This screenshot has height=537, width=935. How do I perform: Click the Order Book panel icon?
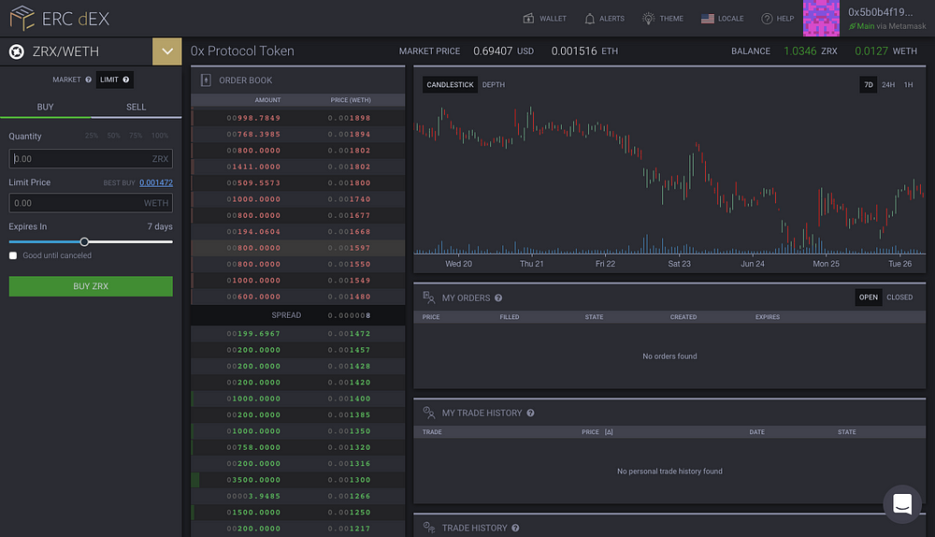(206, 80)
